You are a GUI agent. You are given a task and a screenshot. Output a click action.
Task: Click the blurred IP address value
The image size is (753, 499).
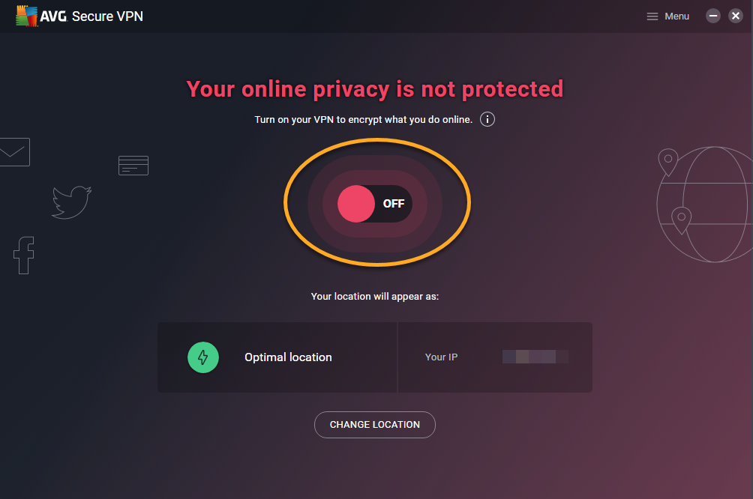pos(534,357)
